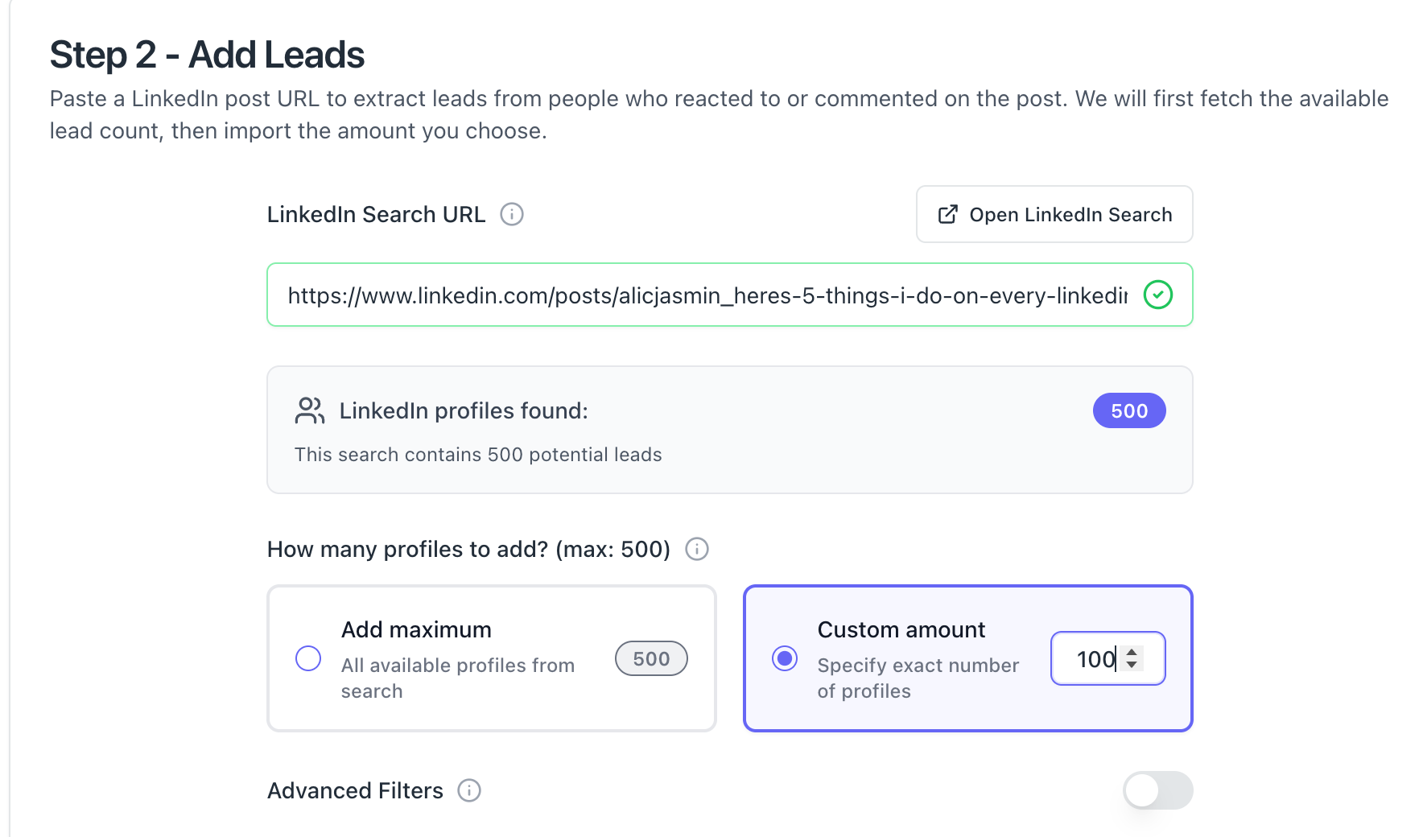The height and width of the screenshot is (837, 1423).
Task: Click the external link icon in Open LinkedIn Search
Action: (x=947, y=214)
